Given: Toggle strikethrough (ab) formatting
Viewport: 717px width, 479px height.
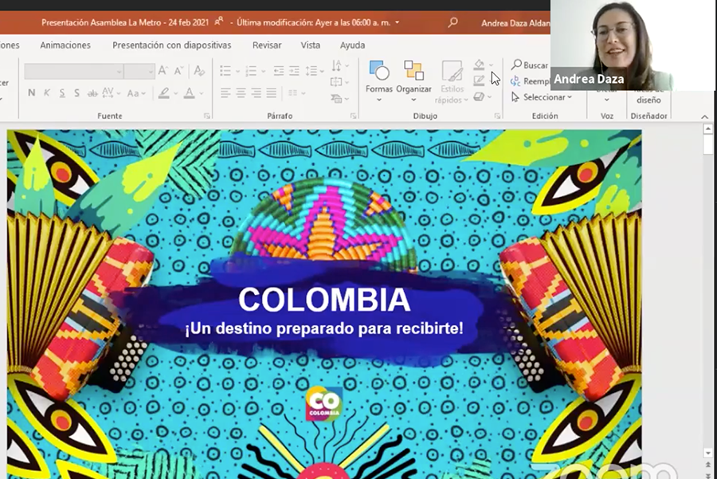Looking at the screenshot, I should point(92,93).
